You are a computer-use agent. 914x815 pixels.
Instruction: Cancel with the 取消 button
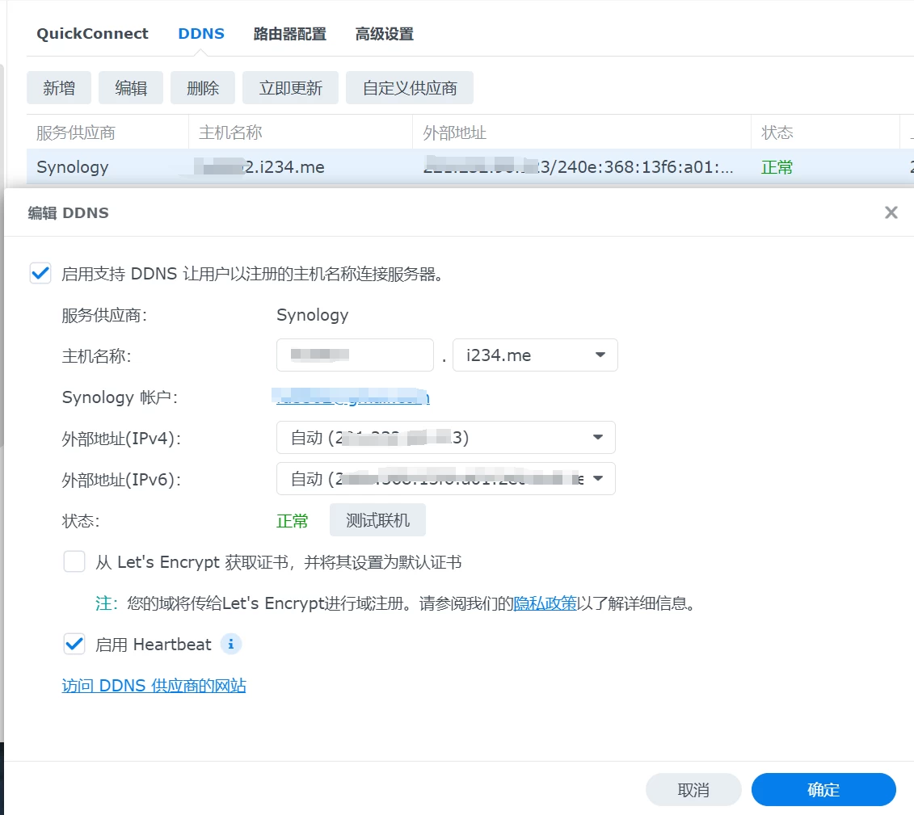coord(693,790)
